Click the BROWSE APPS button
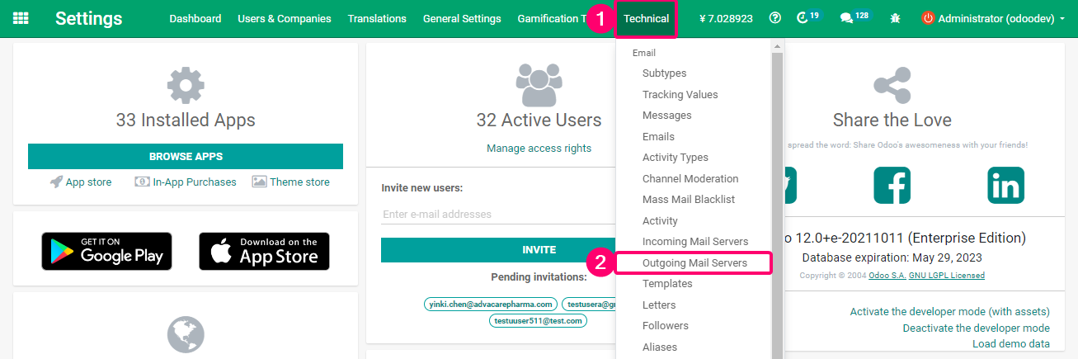Image resolution: width=1078 pixels, height=359 pixels. [x=186, y=156]
